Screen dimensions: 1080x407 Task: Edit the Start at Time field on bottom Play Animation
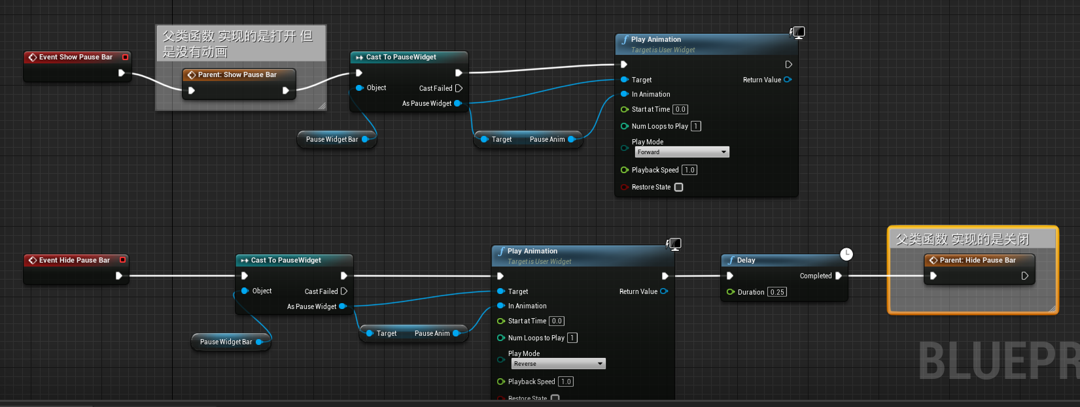pyautogui.click(x=557, y=321)
